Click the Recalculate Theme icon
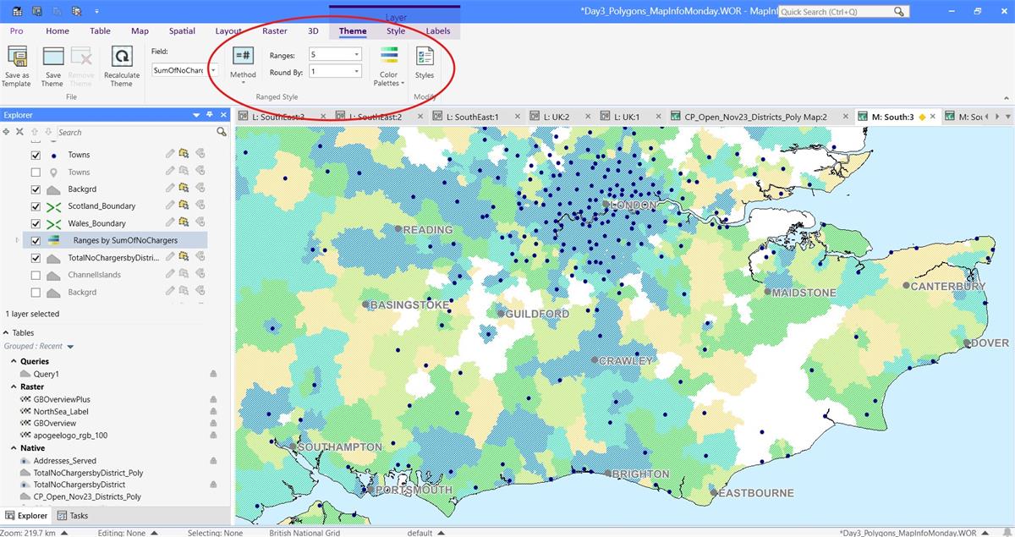Screen dimensions: 1015x537 pyautogui.click(x=122, y=57)
